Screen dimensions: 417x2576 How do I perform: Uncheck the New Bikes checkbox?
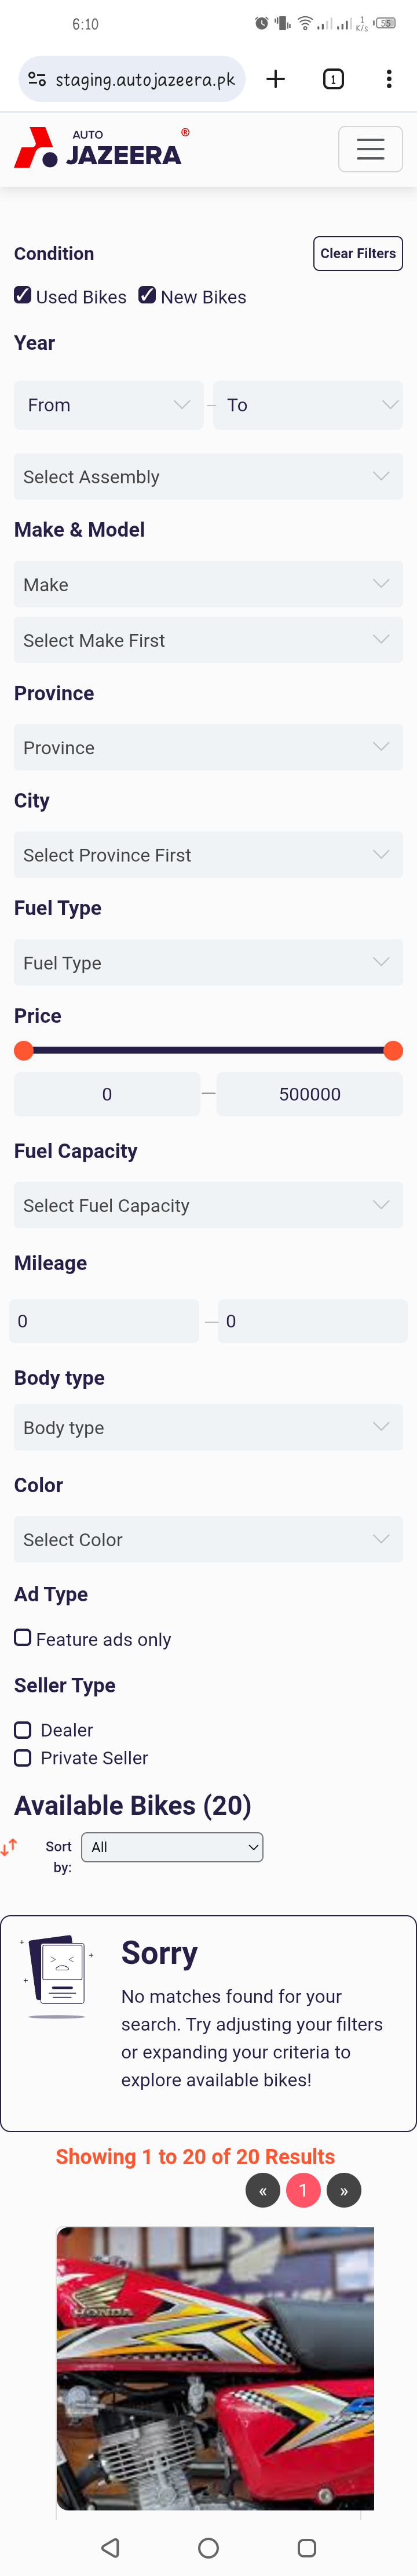click(x=147, y=295)
